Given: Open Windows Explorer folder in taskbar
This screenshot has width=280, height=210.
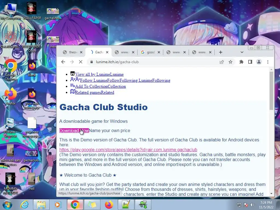Looking at the screenshot, I should tap(41, 205).
